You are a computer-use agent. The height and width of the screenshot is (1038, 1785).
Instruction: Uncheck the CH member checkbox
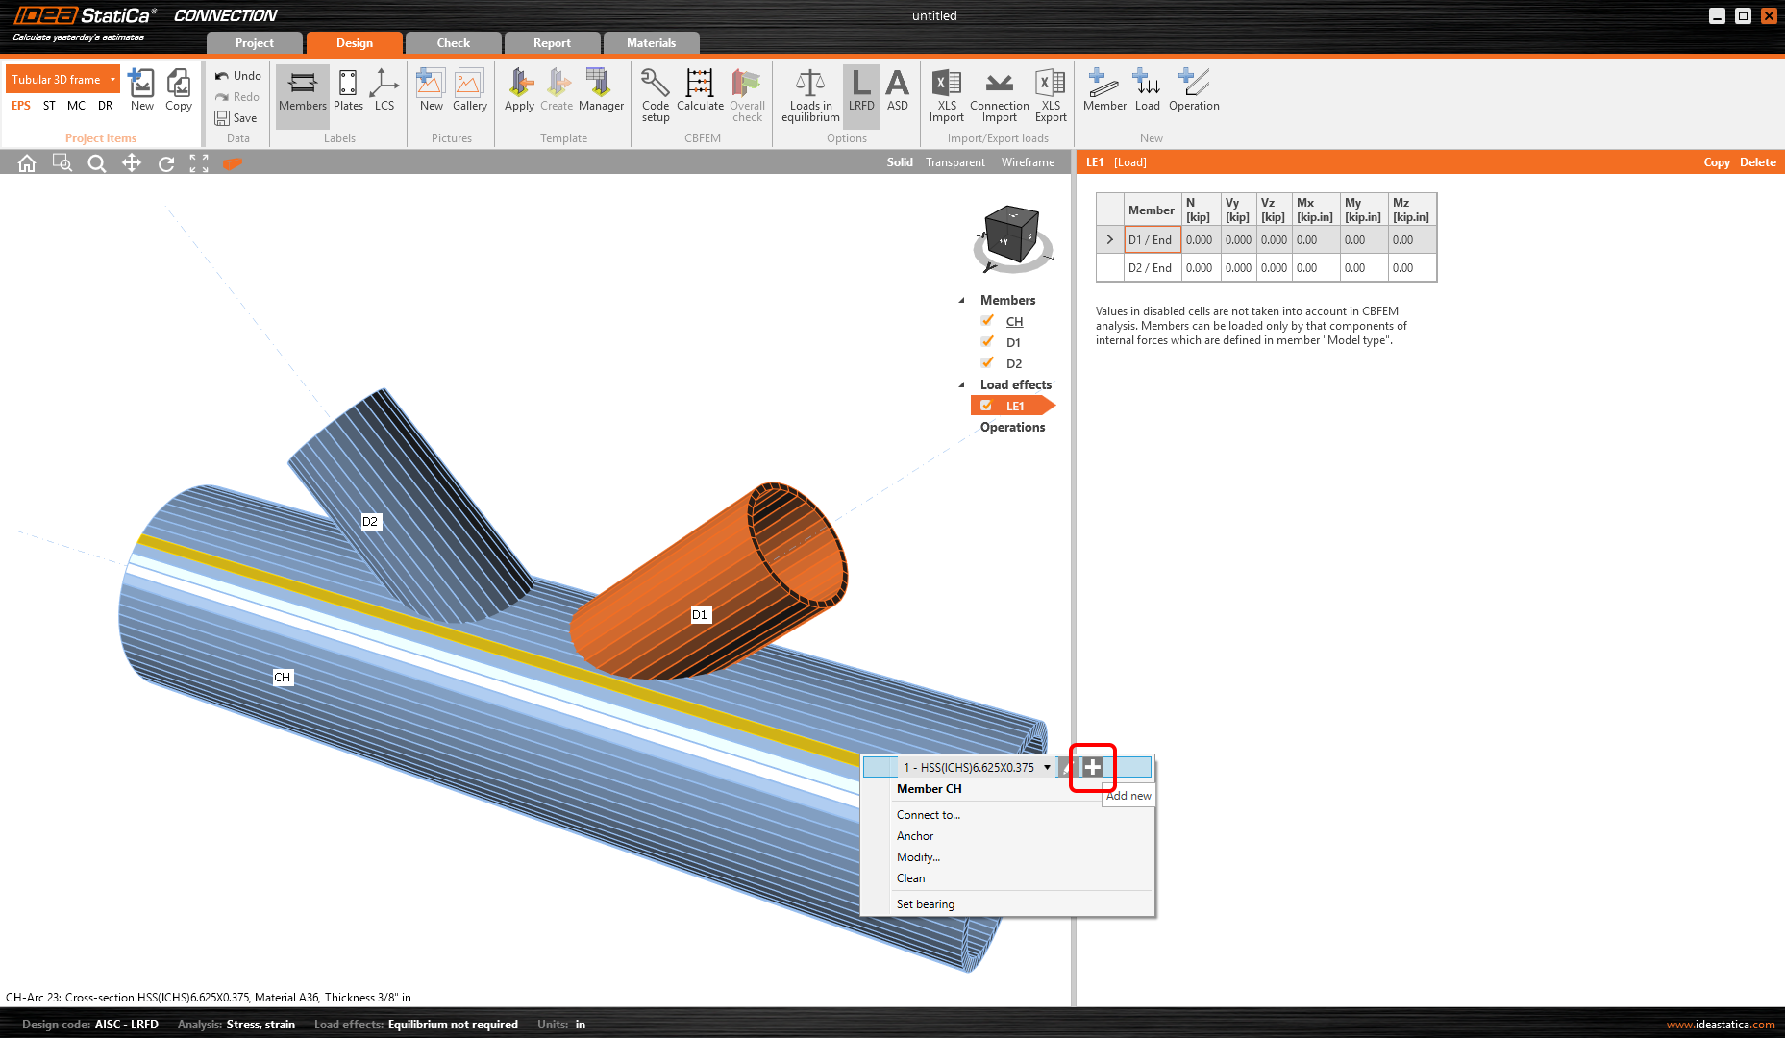pyautogui.click(x=987, y=321)
